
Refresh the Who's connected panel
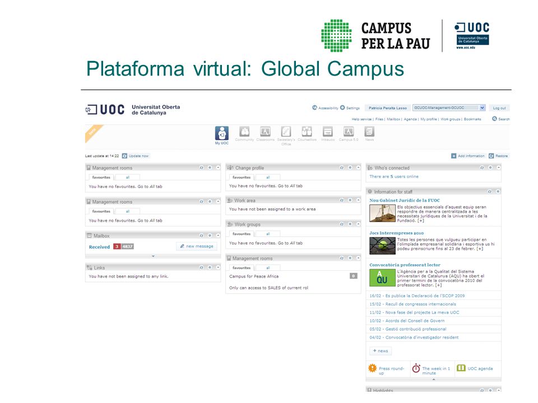482,167
